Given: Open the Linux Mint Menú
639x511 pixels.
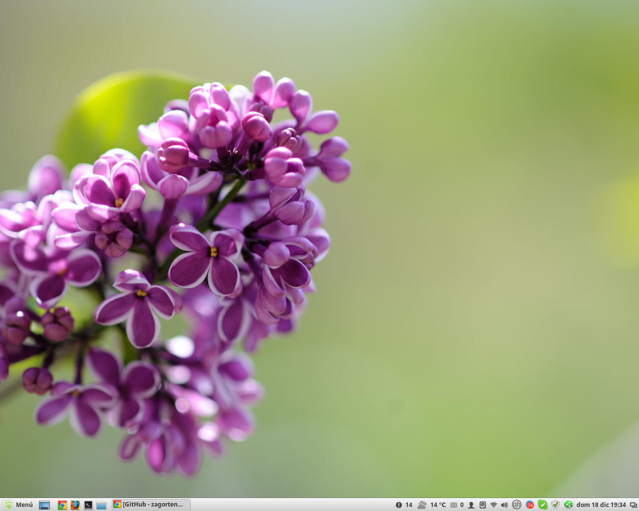Looking at the screenshot, I should click(18, 505).
